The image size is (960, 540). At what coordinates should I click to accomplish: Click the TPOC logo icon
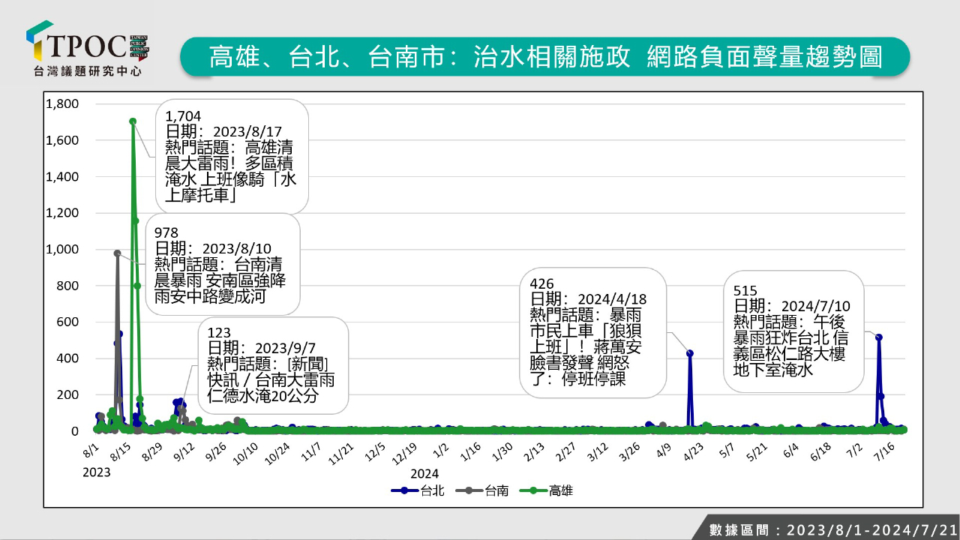coord(40,42)
